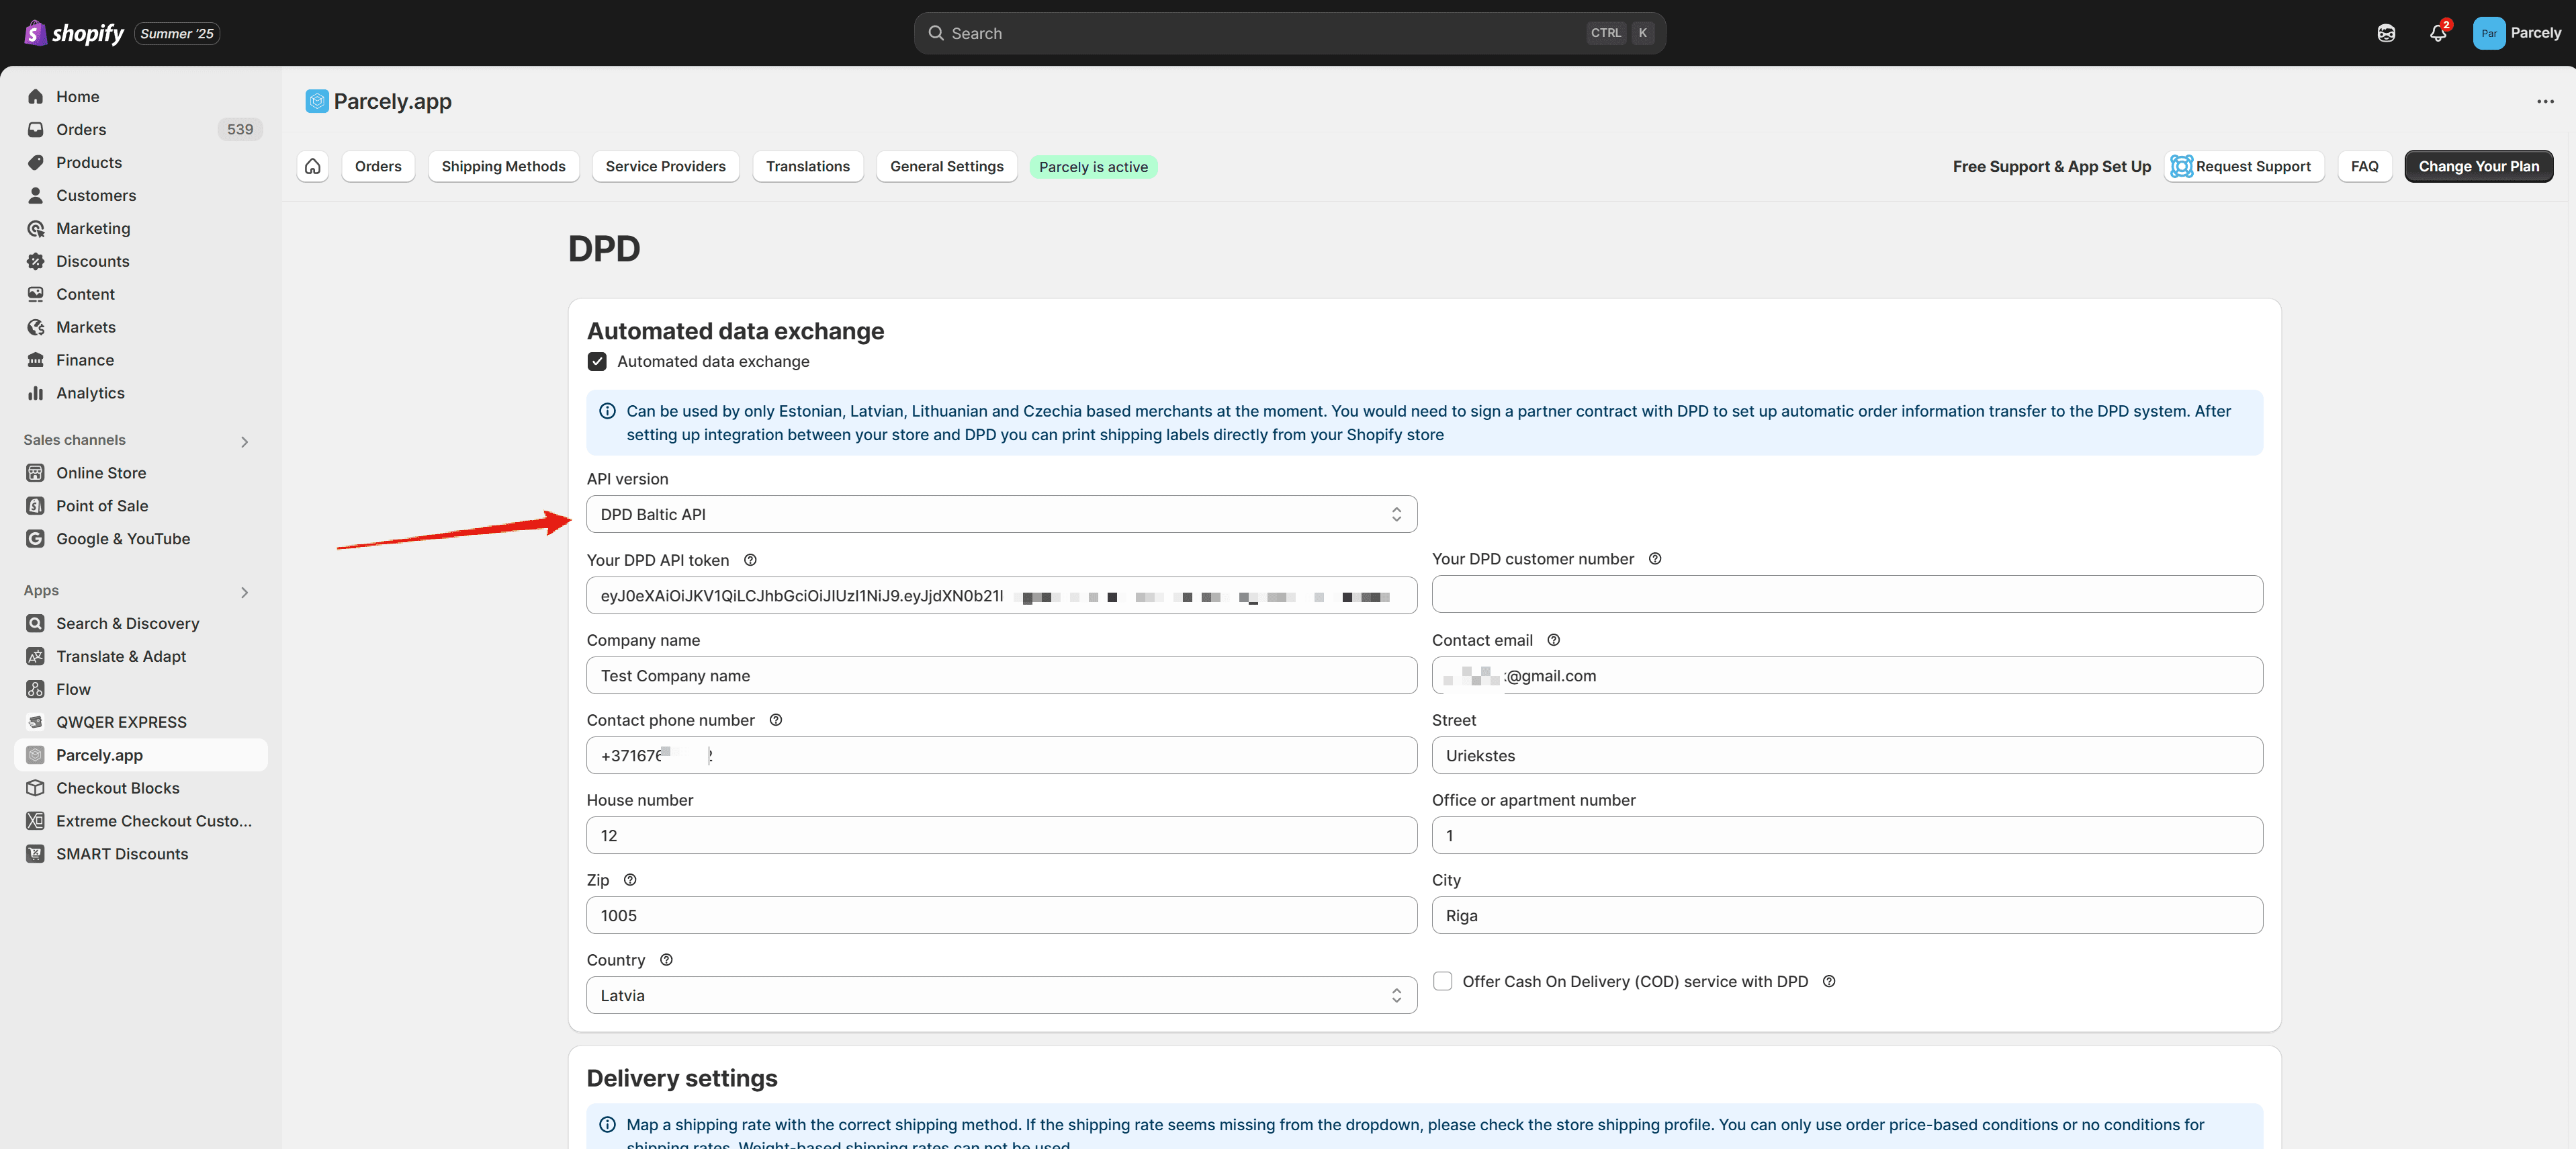Click help icon next to DPD customer number
Viewport: 2576px width, 1149px height.
tap(1655, 559)
